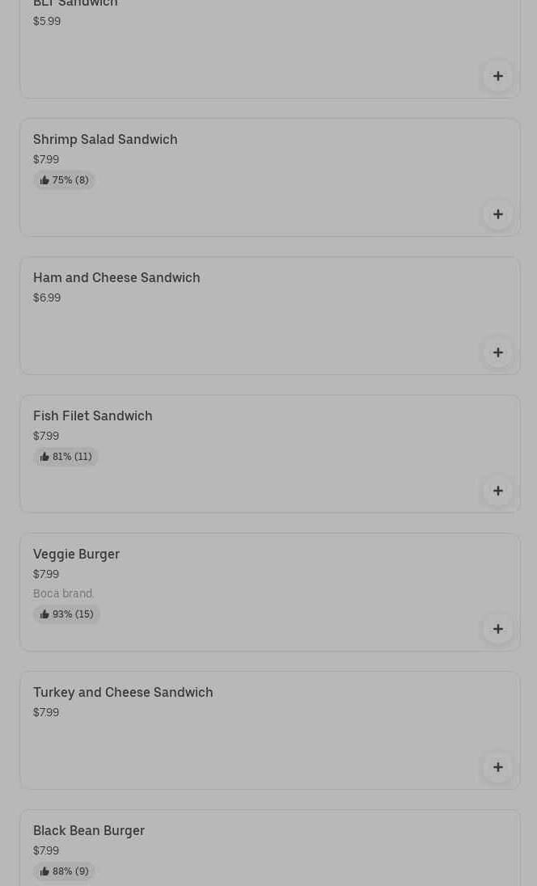Add Fish Filet Sandwich using plus icon

click(x=497, y=491)
